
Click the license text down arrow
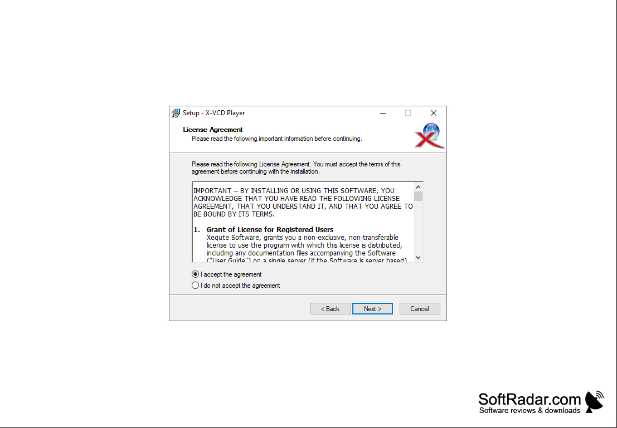coord(418,258)
